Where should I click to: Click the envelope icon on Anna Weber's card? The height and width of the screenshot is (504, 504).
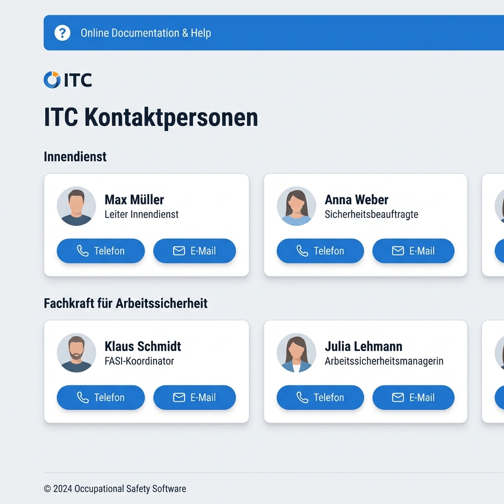point(397,251)
